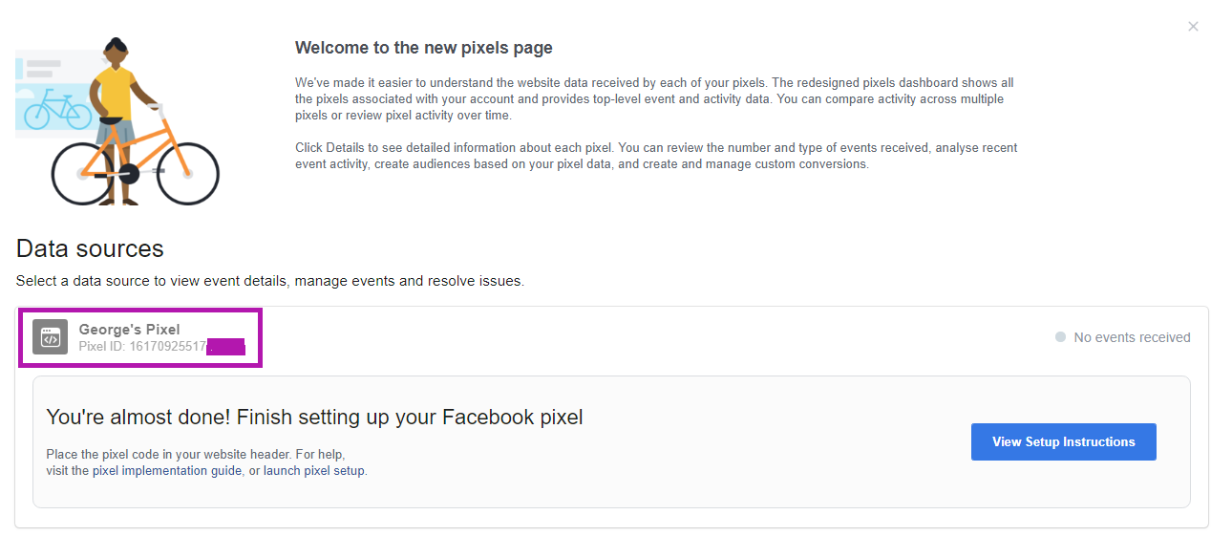The width and height of the screenshot is (1232, 558).
Task: Select the Pixel ID number text
Action: point(143,346)
